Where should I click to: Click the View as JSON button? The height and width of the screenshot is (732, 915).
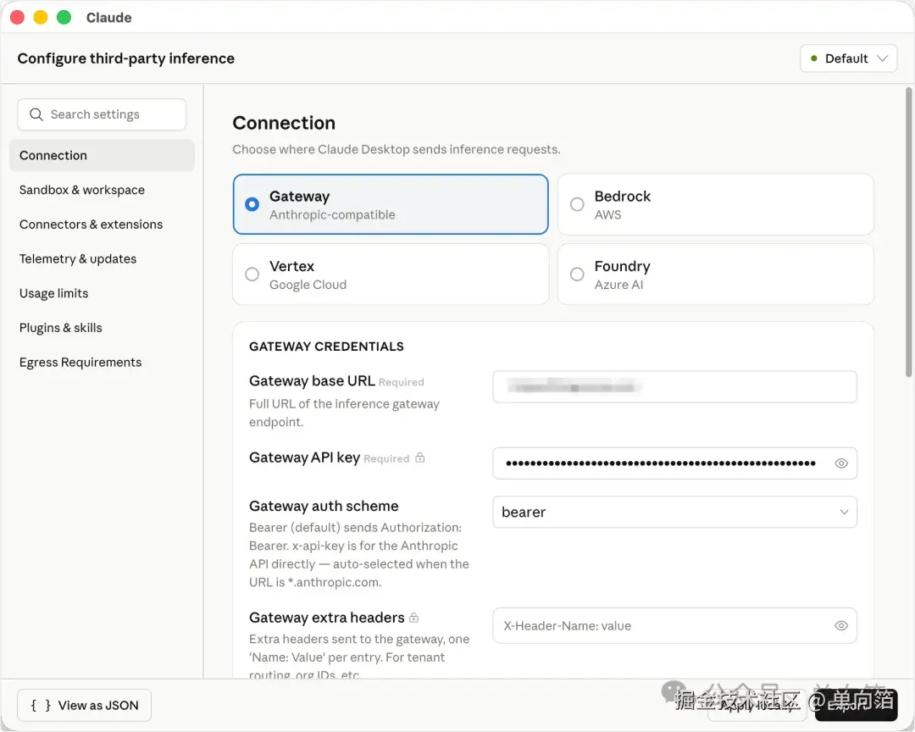pyautogui.click(x=85, y=705)
